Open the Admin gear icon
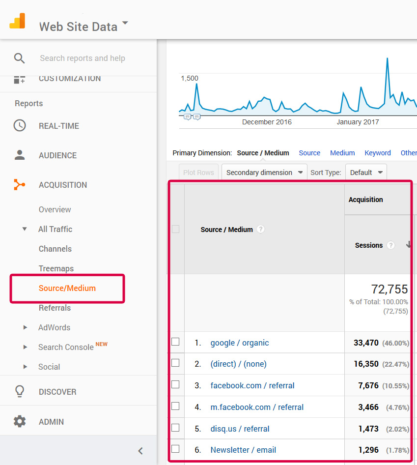 point(19,422)
